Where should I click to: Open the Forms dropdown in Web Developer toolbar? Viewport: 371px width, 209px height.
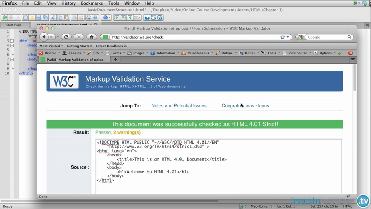[115, 53]
